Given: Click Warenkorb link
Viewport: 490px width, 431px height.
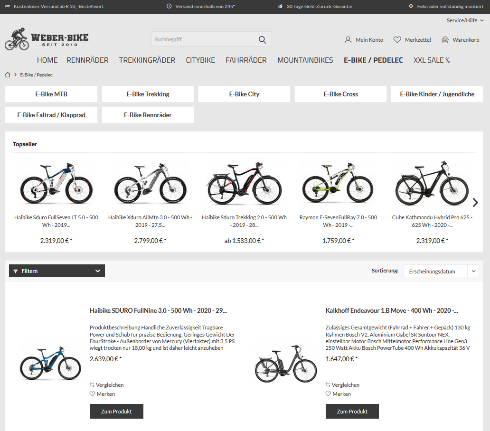Looking at the screenshot, I should (x=460, y=40).
